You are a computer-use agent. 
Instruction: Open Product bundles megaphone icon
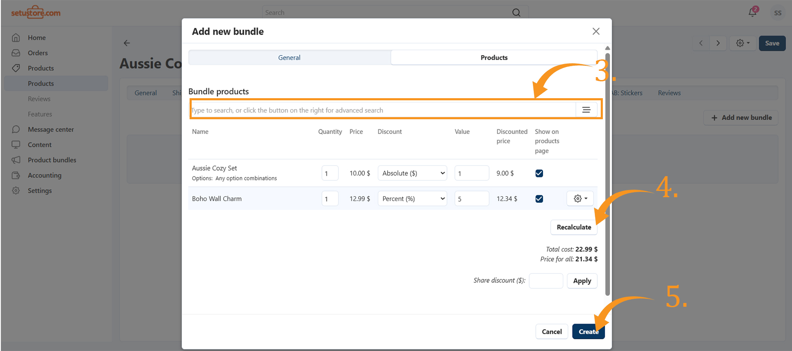coord(16,160)
